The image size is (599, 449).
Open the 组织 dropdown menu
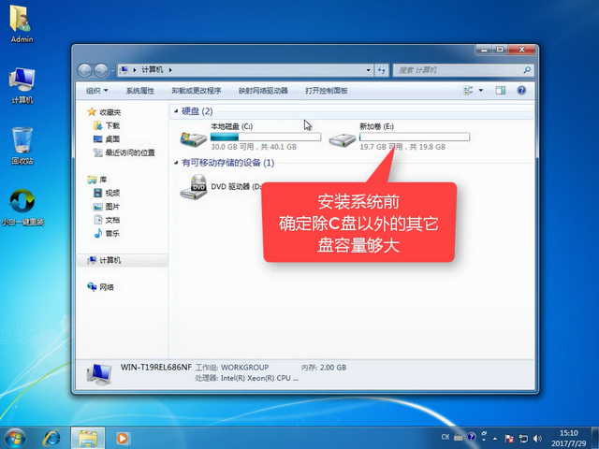[96, 91]
